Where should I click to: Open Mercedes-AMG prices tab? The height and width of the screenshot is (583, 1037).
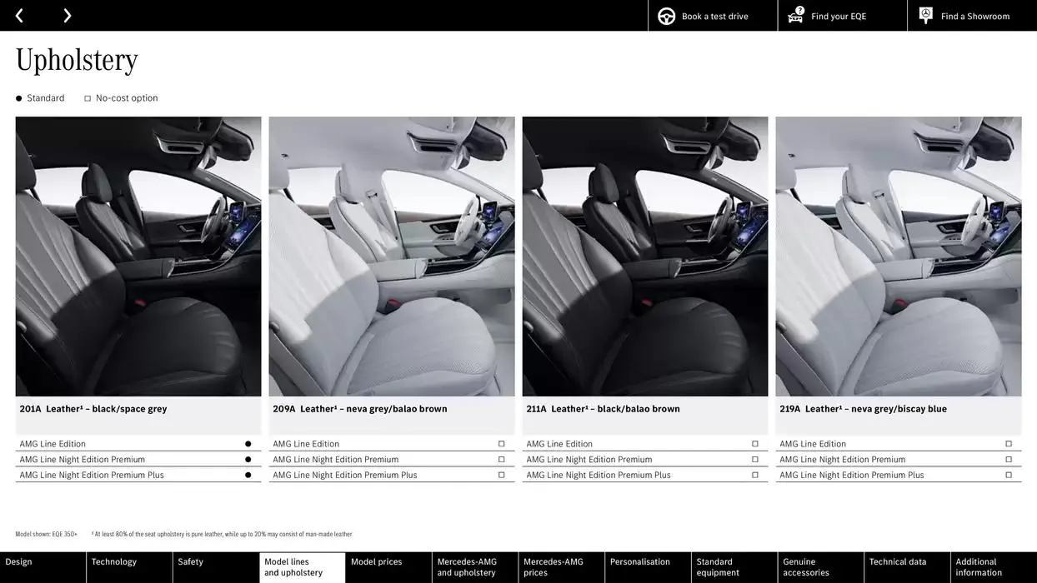point(562,567)
